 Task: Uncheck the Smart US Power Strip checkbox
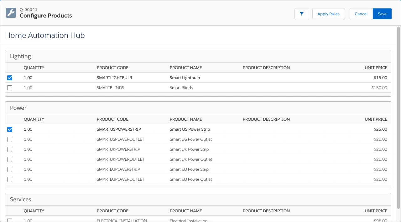(10, 129)
